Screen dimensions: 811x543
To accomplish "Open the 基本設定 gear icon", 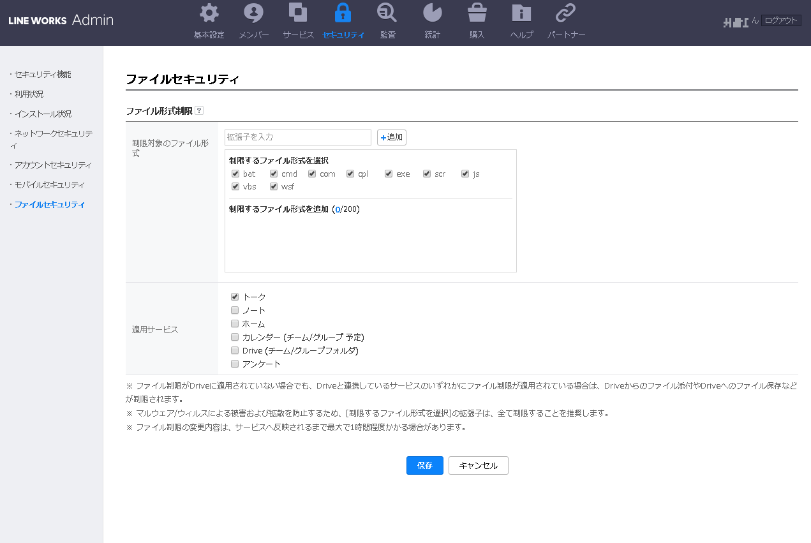I will click(x=209, y=13).
